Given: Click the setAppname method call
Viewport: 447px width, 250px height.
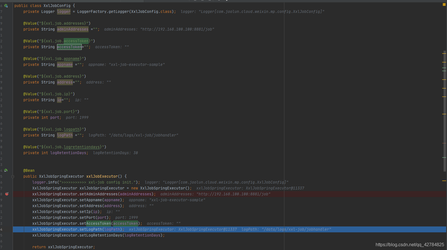Looking at the screenshot, I should click(91, 200).
